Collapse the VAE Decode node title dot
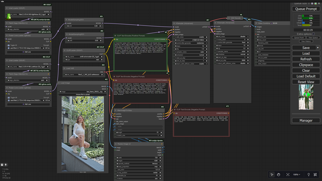This screenshot has width=322, height=181. pos(229,18)
